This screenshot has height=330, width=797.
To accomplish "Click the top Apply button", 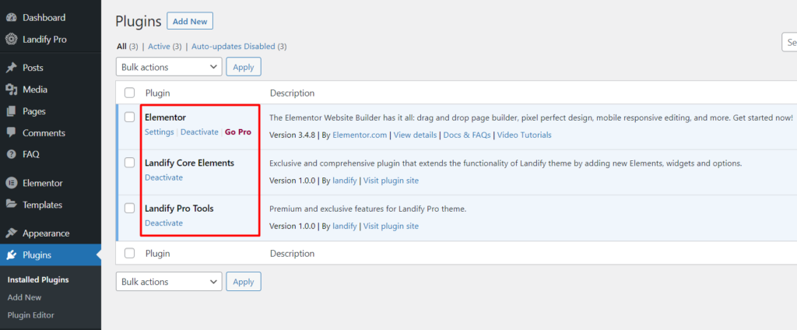I will [244, 67].
